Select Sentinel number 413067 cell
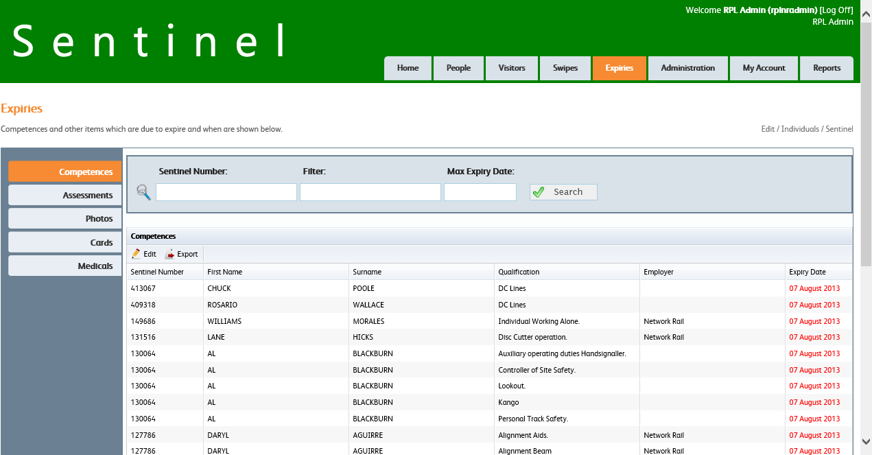The width and height of the screenshot is (872, 455). click(165, 288)
